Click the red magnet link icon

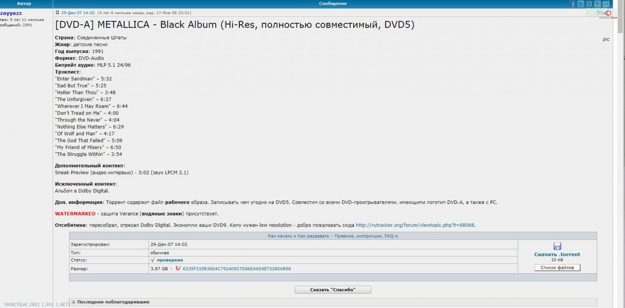[178, 268]
